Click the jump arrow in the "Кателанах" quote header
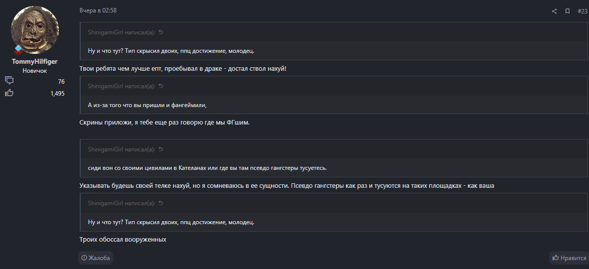This screenshot has width=589, height=269. point(161,149)
